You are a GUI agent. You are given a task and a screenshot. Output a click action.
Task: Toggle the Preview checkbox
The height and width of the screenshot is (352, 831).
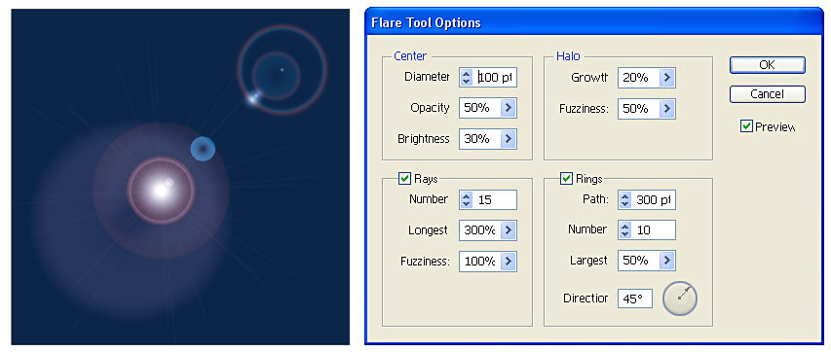pos(746,126)
